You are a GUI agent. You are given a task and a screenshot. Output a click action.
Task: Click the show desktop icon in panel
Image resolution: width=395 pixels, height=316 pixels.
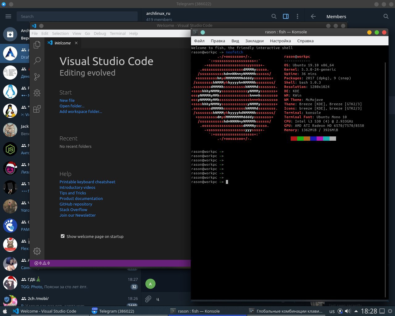click(x=382, y=311)
